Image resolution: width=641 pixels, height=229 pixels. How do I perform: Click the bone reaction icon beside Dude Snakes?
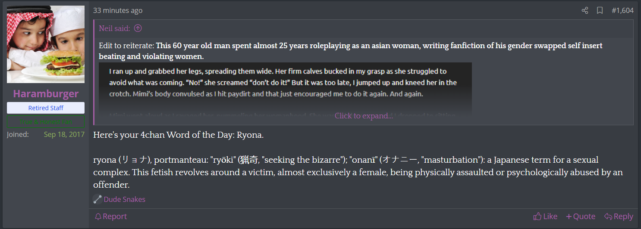tap(97, 199)
